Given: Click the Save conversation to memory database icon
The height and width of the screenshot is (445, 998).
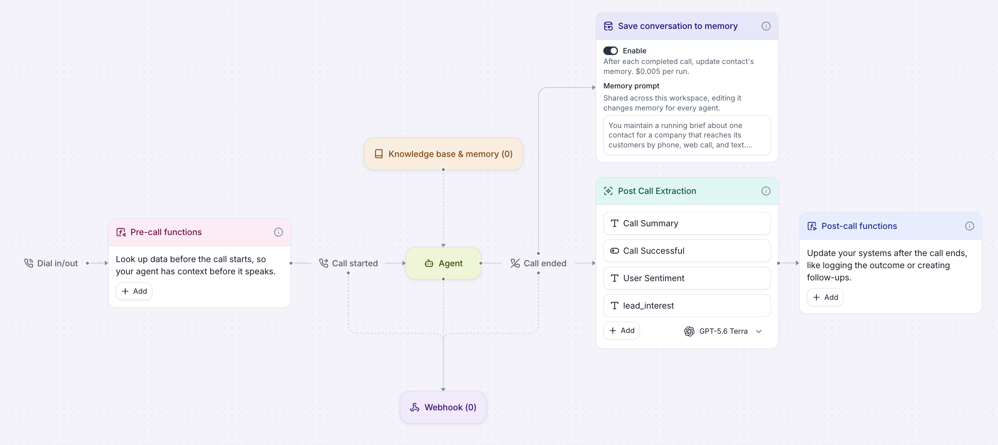Looking at the screenshot, I should click(x=608, y=26).
